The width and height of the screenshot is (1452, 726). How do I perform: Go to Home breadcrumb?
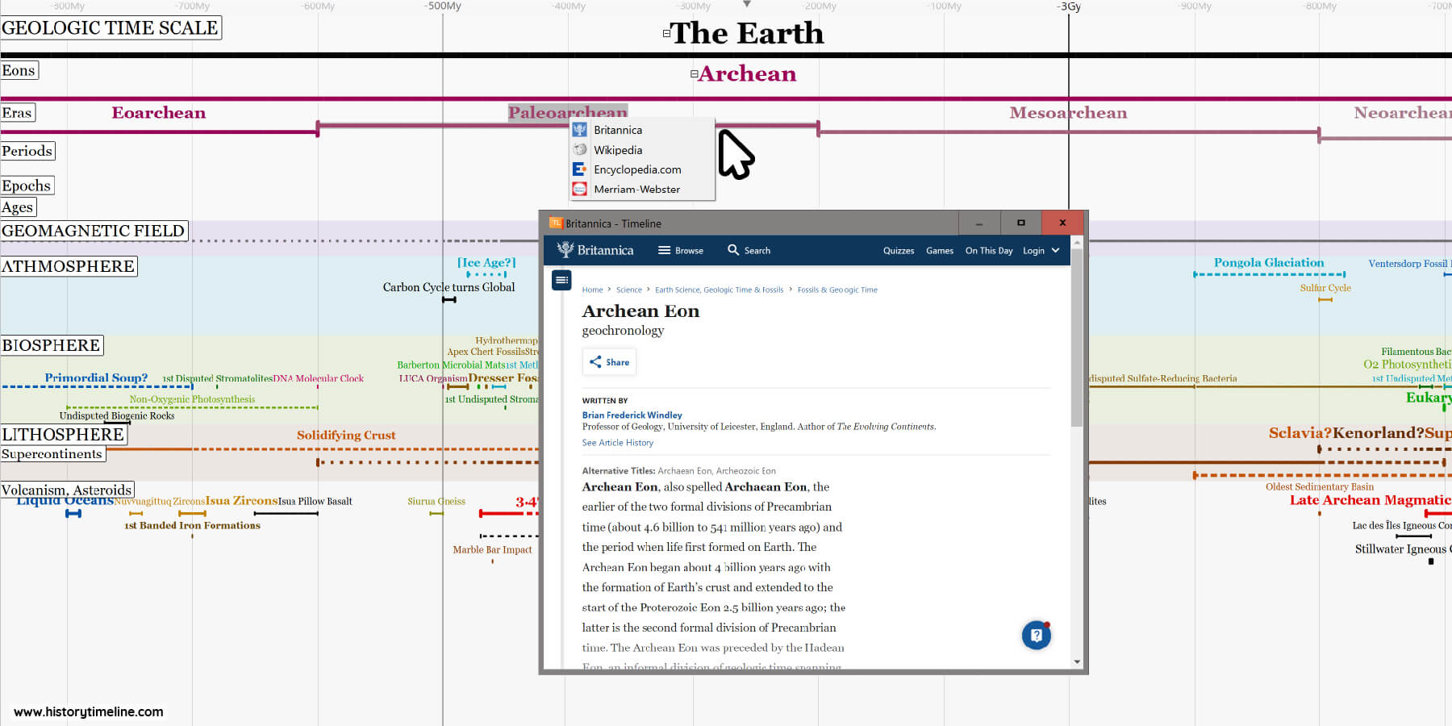pyautogui.click(x=592, y=290)
